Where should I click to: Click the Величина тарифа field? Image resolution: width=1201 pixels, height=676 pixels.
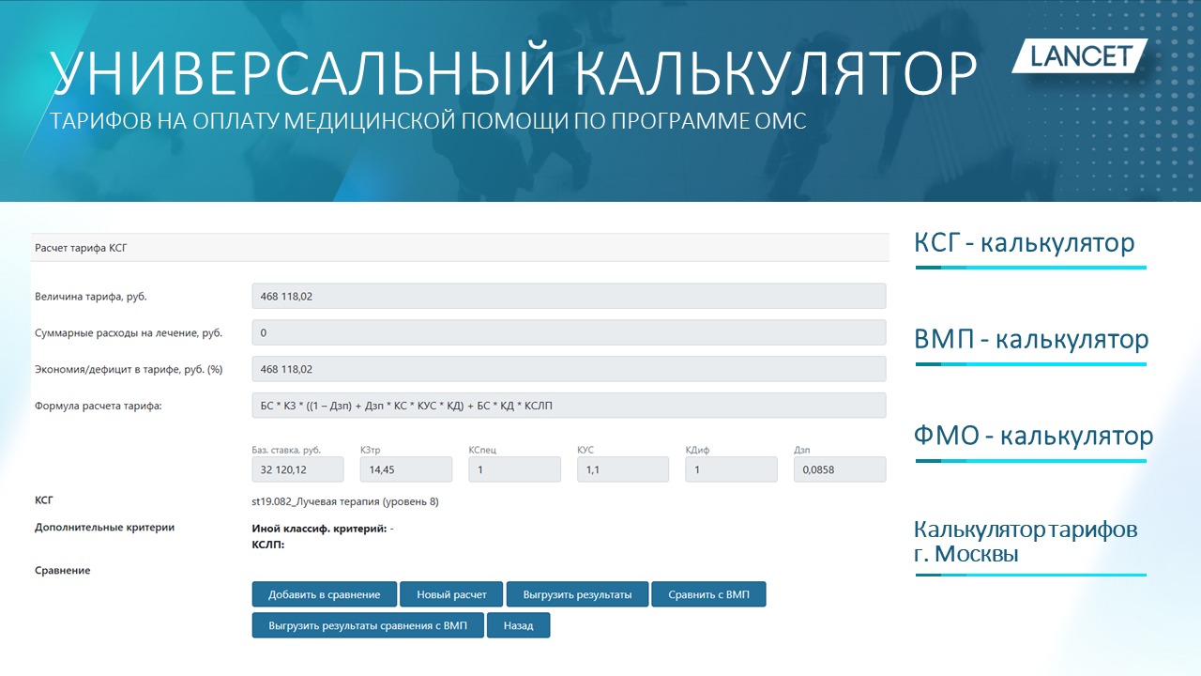tap(569, 296)
